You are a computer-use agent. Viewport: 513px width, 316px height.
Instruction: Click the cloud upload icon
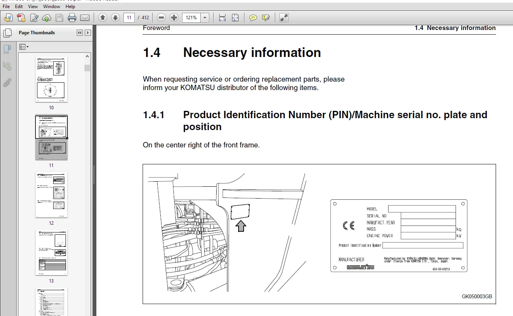coord(47,18)
